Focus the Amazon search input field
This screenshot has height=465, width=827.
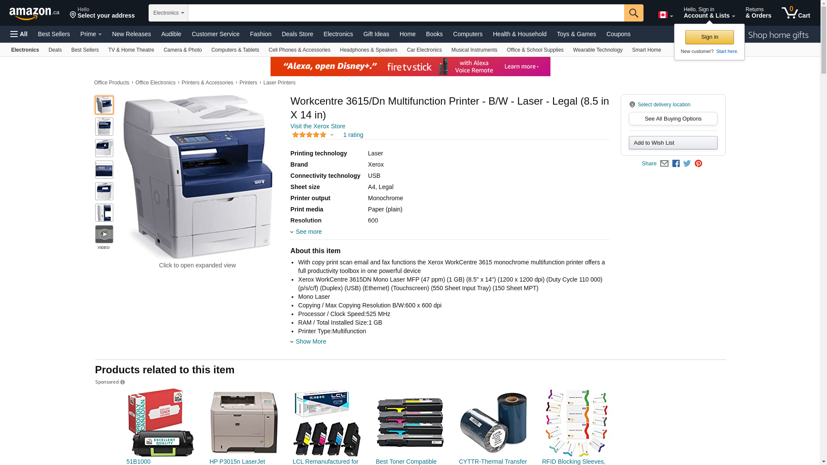click(x=406, y=13)
